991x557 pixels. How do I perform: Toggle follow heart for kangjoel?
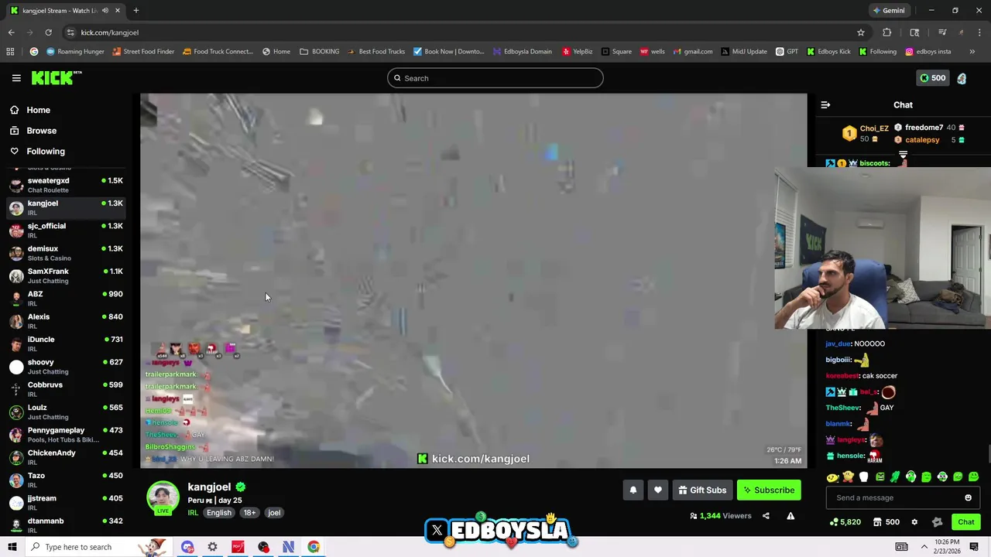tap(658, 490)
